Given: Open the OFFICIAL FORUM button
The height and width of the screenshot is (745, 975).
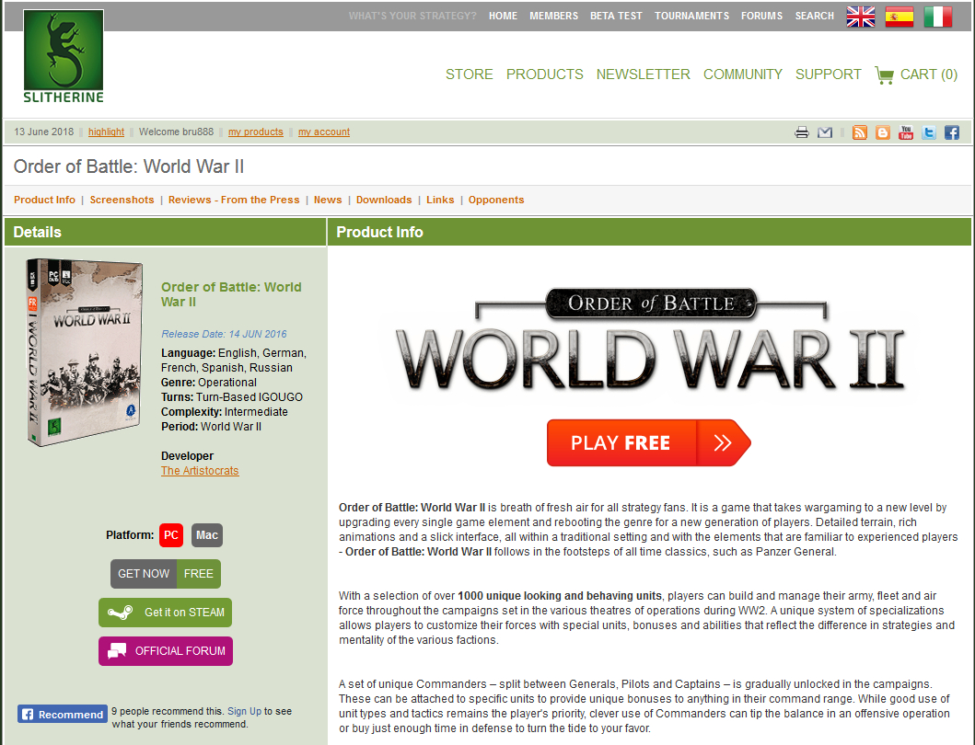Looking at the screenshot, I should tap(166, 651).
